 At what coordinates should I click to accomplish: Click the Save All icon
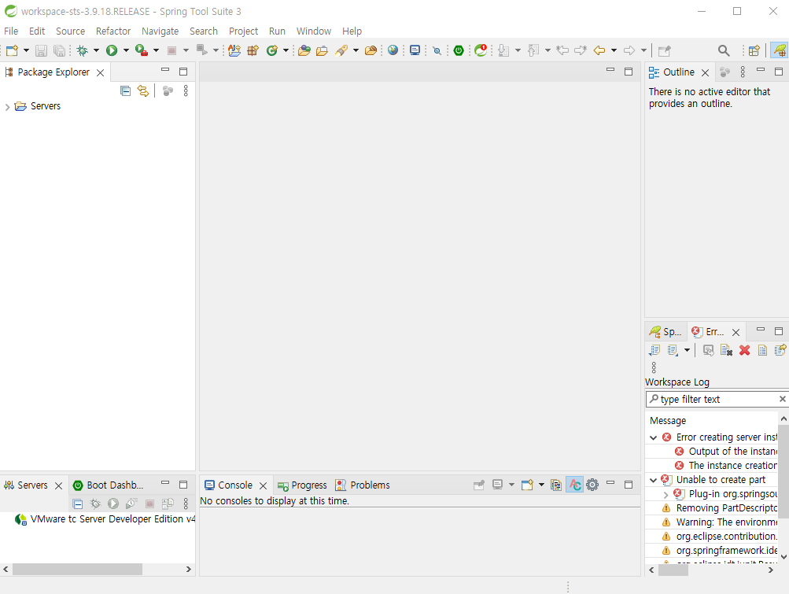pos(59,50)
